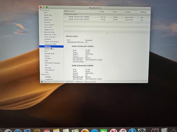Select Firewall under Network

pos(48,77)
